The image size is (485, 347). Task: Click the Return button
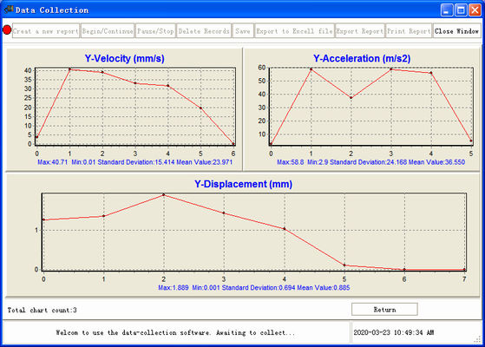tap(384, 310)
